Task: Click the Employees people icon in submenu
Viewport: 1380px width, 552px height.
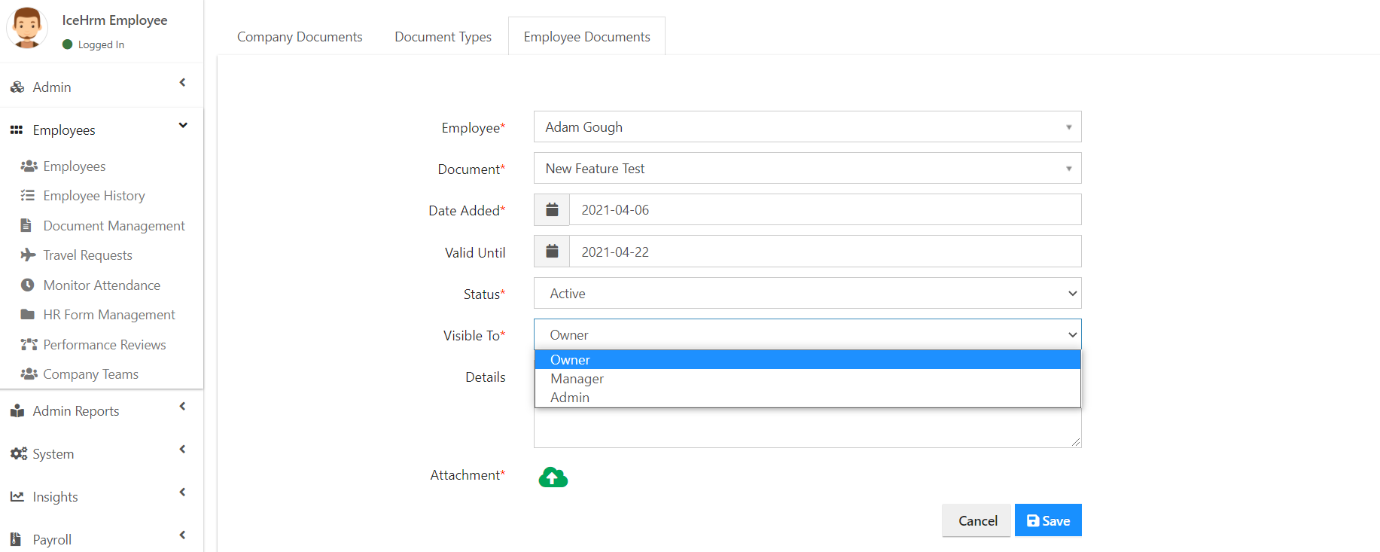Action: pyautogui.click(x=29, y=166)
